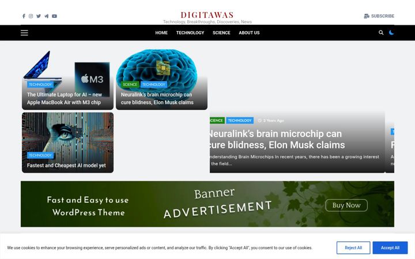This screenshot has width=415, height=259.
Task: Open the Telegram social icon
Action: point(47,16)
